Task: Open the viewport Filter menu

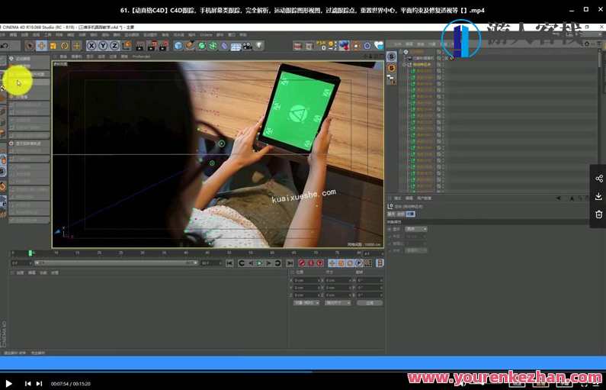Action: click(x=113, y=56)
